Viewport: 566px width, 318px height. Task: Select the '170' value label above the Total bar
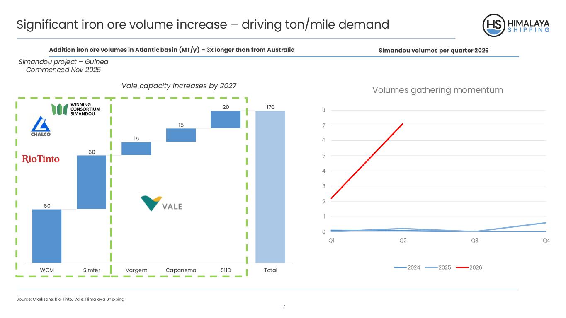click(270, 107)
